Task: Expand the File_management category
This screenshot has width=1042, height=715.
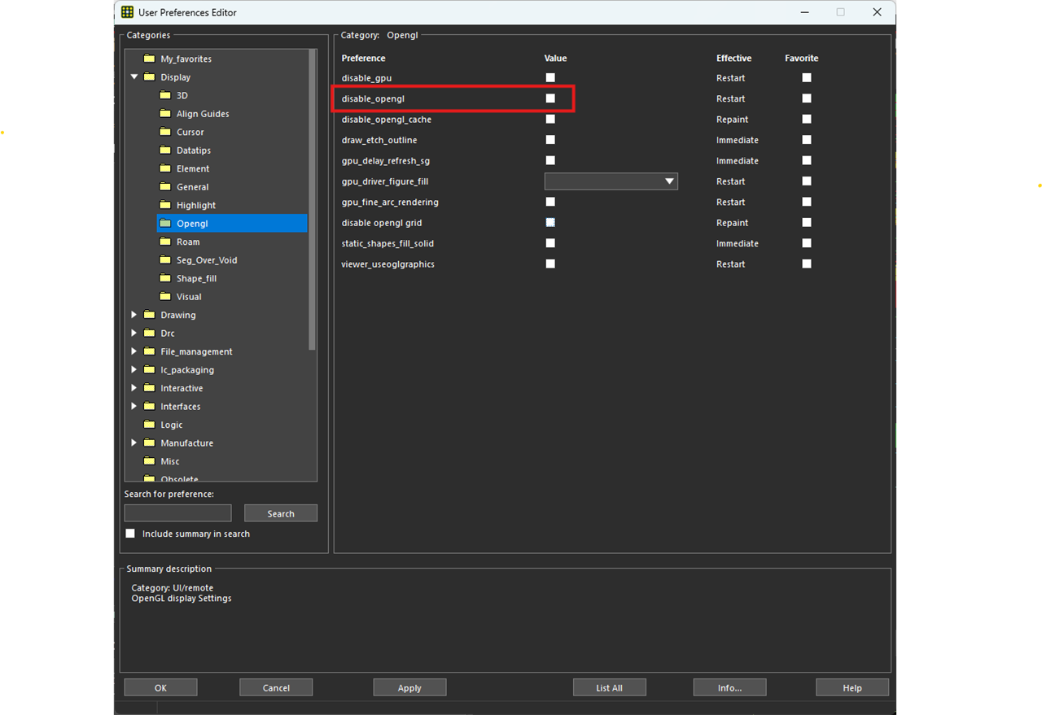Action: (x=134, y=351)
